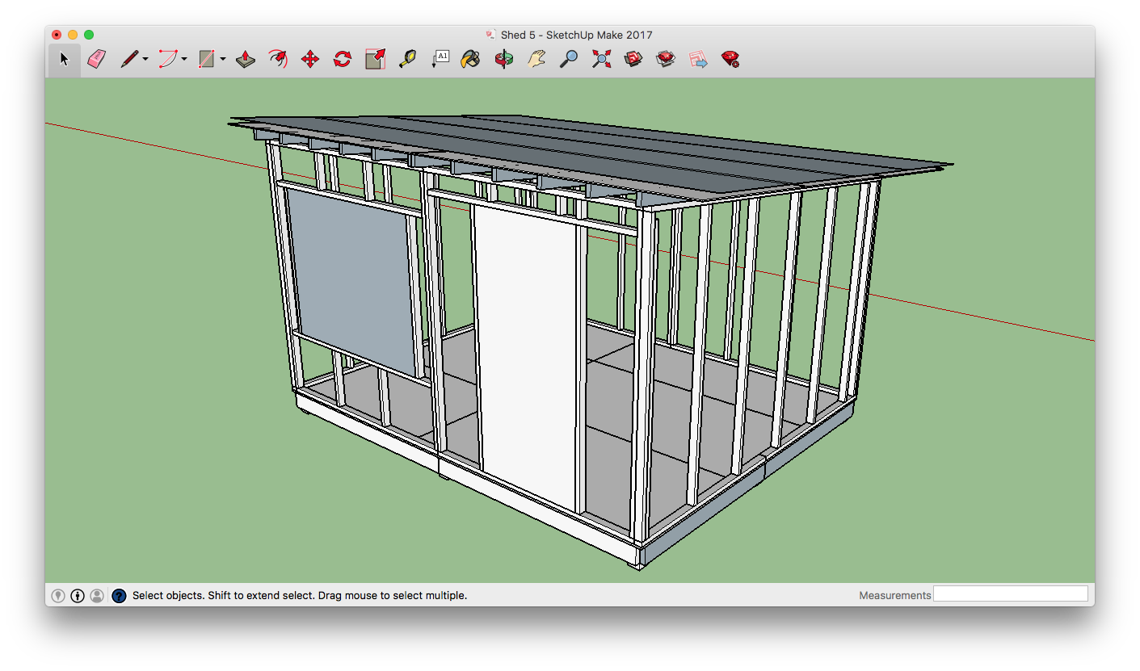Switch to the Orbit tool
Viewport: 1140px width, 671px height.
click(x=502, y=58)
